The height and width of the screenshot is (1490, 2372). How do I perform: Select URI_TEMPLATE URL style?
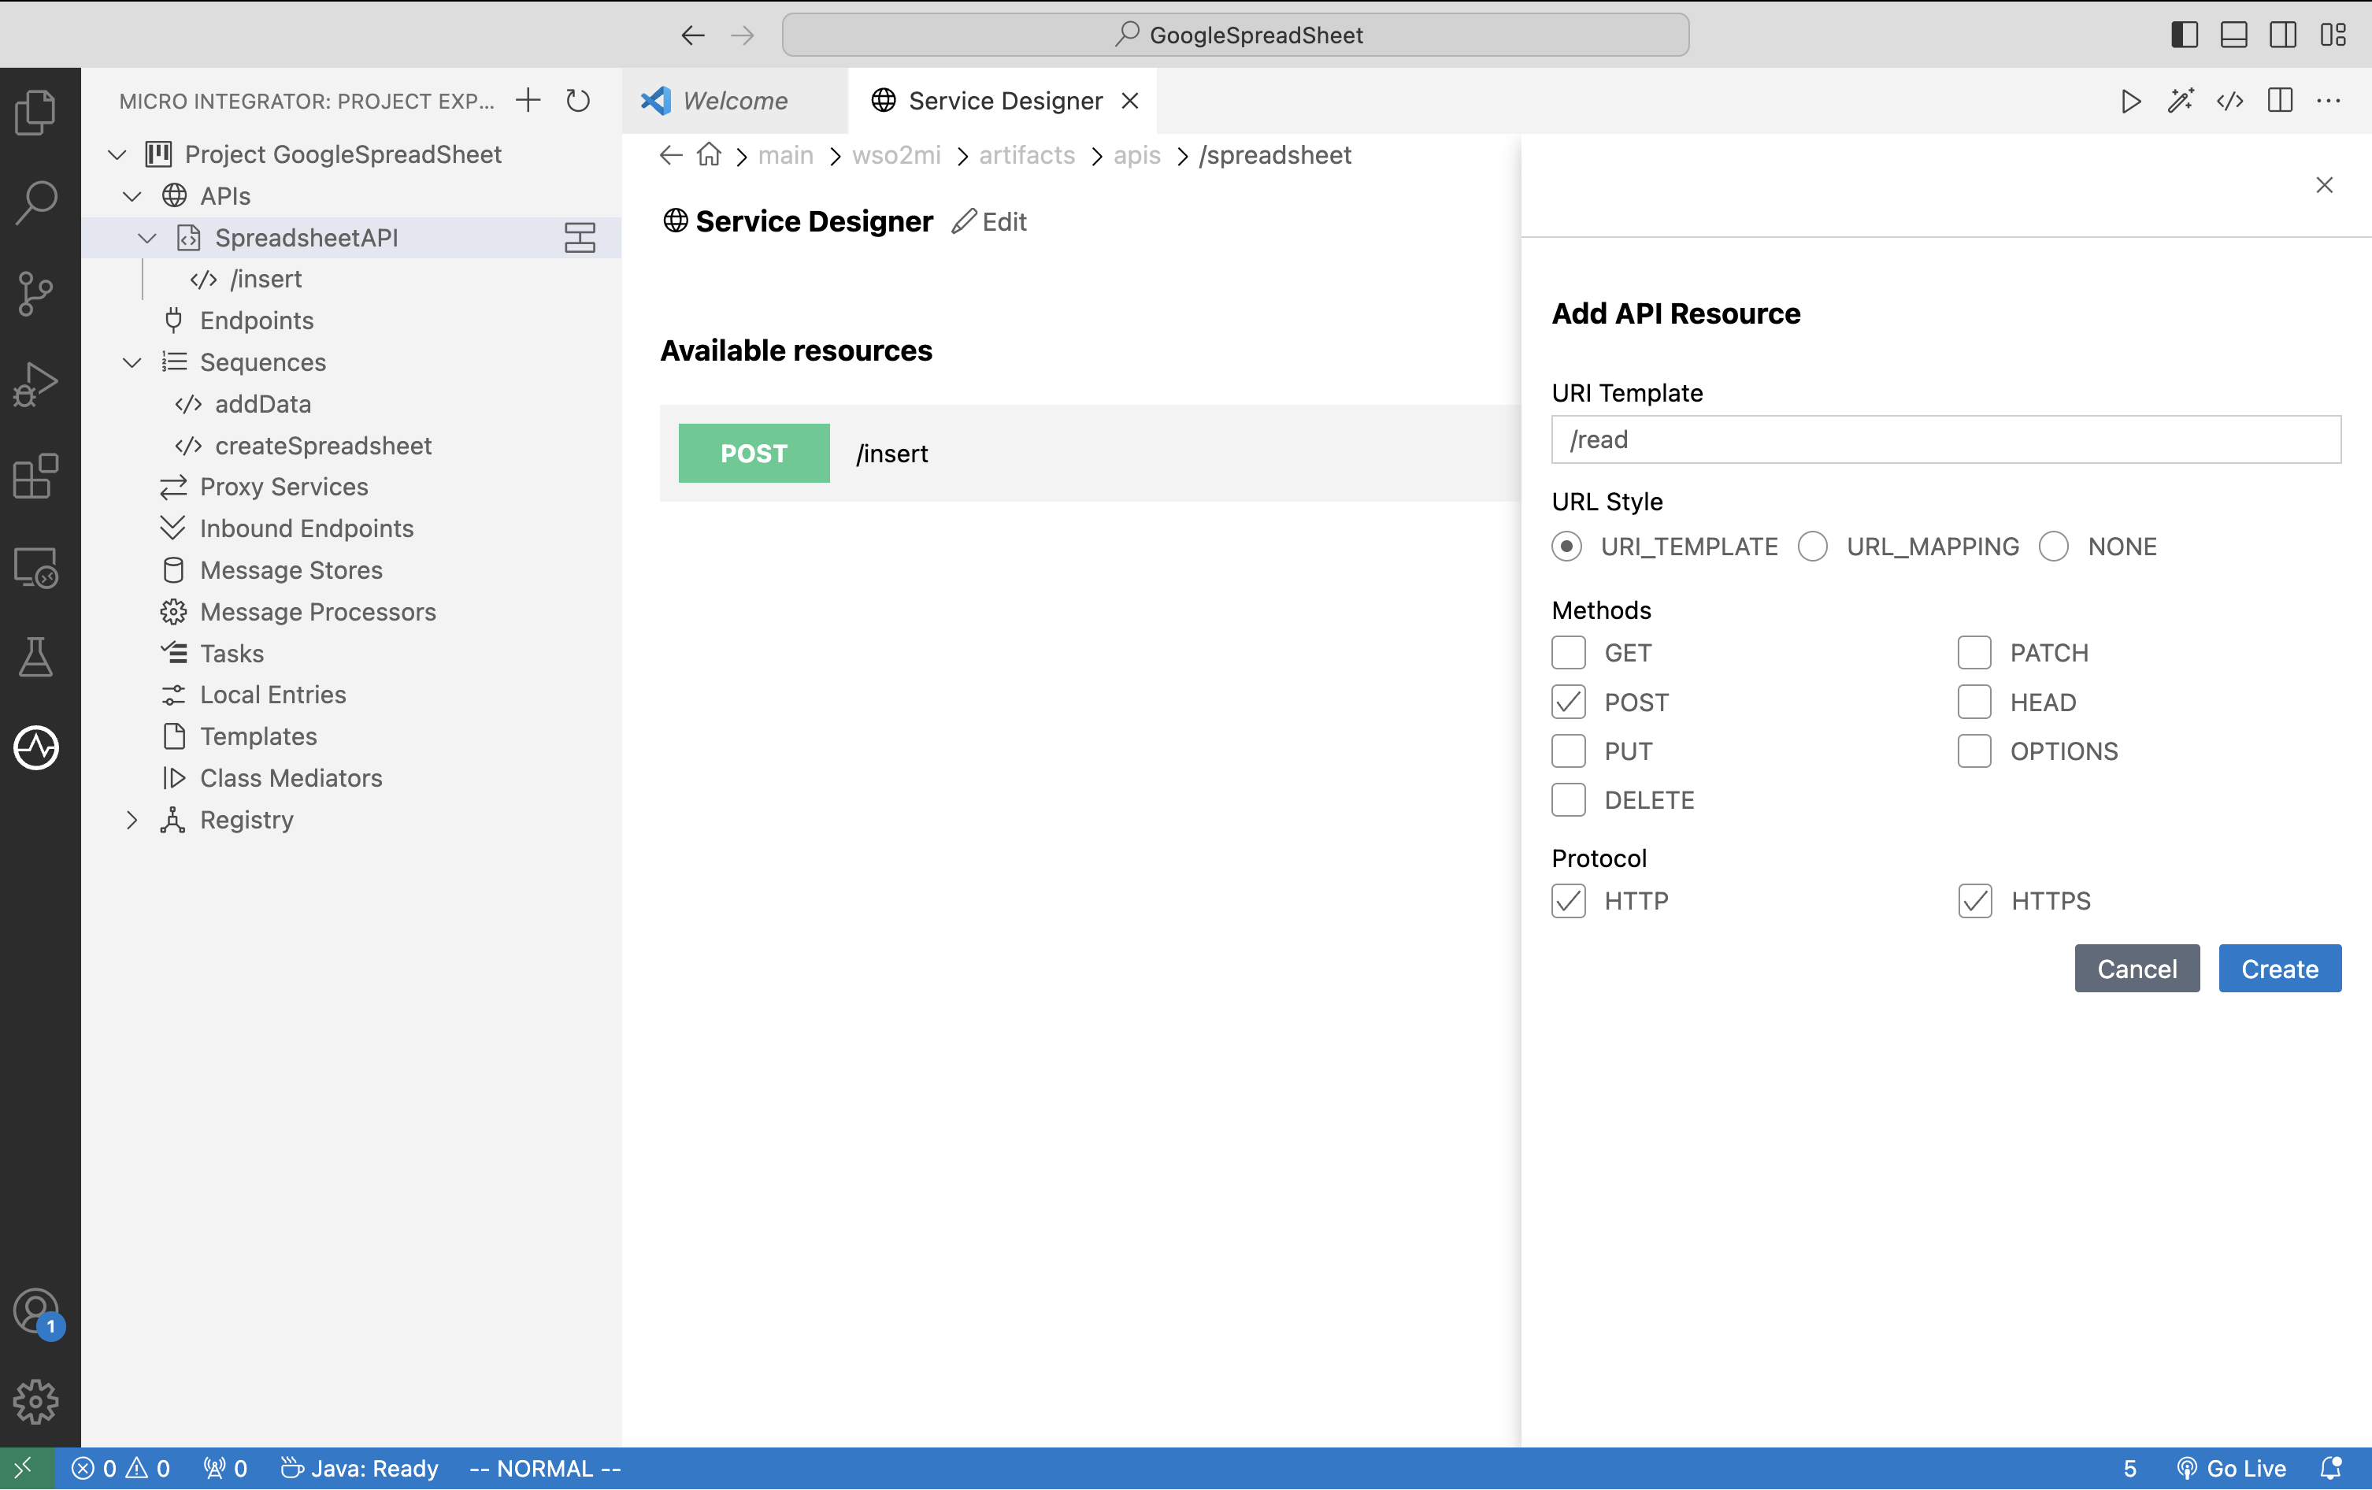[1566, 547]
